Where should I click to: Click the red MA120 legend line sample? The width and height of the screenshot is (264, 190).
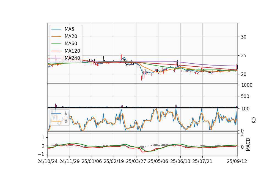tap(56, 51)
